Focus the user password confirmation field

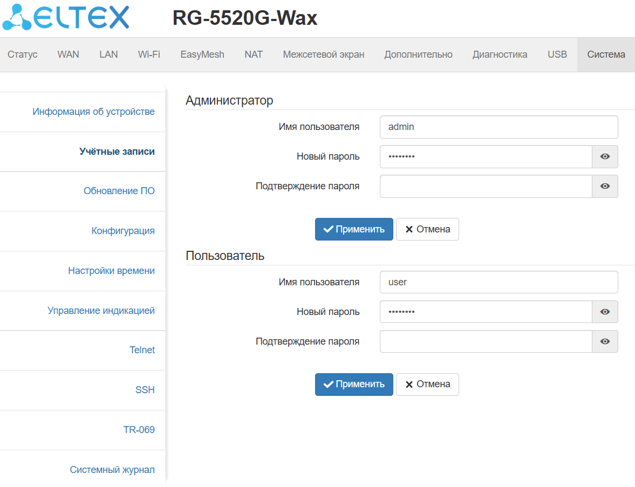point(486,341)
